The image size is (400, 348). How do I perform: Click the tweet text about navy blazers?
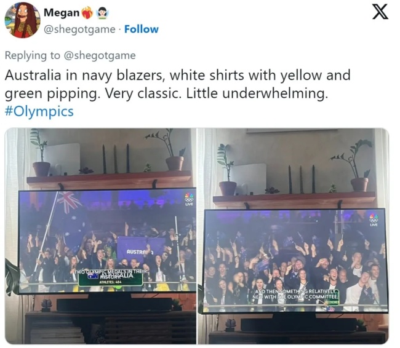click(x=178, y=84)
